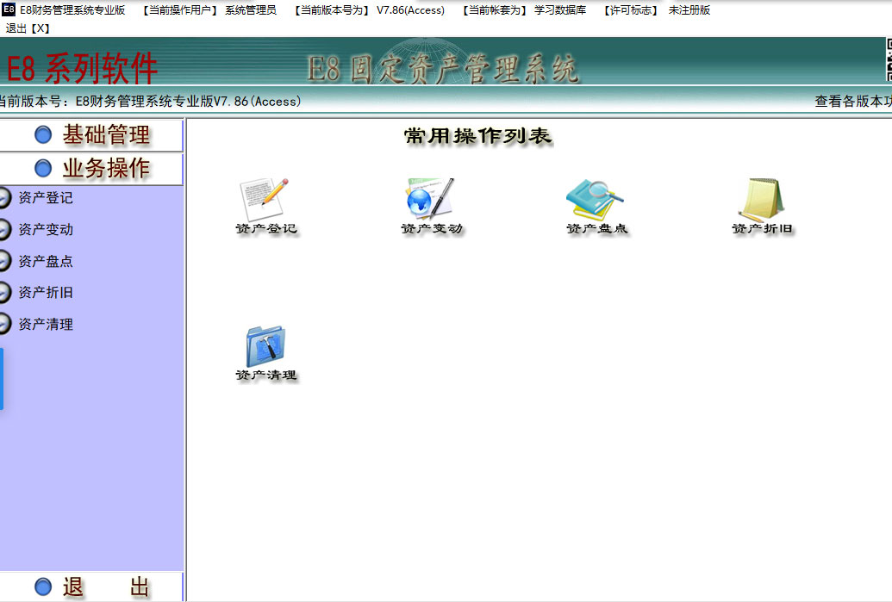Click the arrow bullet beside sidebar 资产登记
Screen dimensions: 892x602
4,198
